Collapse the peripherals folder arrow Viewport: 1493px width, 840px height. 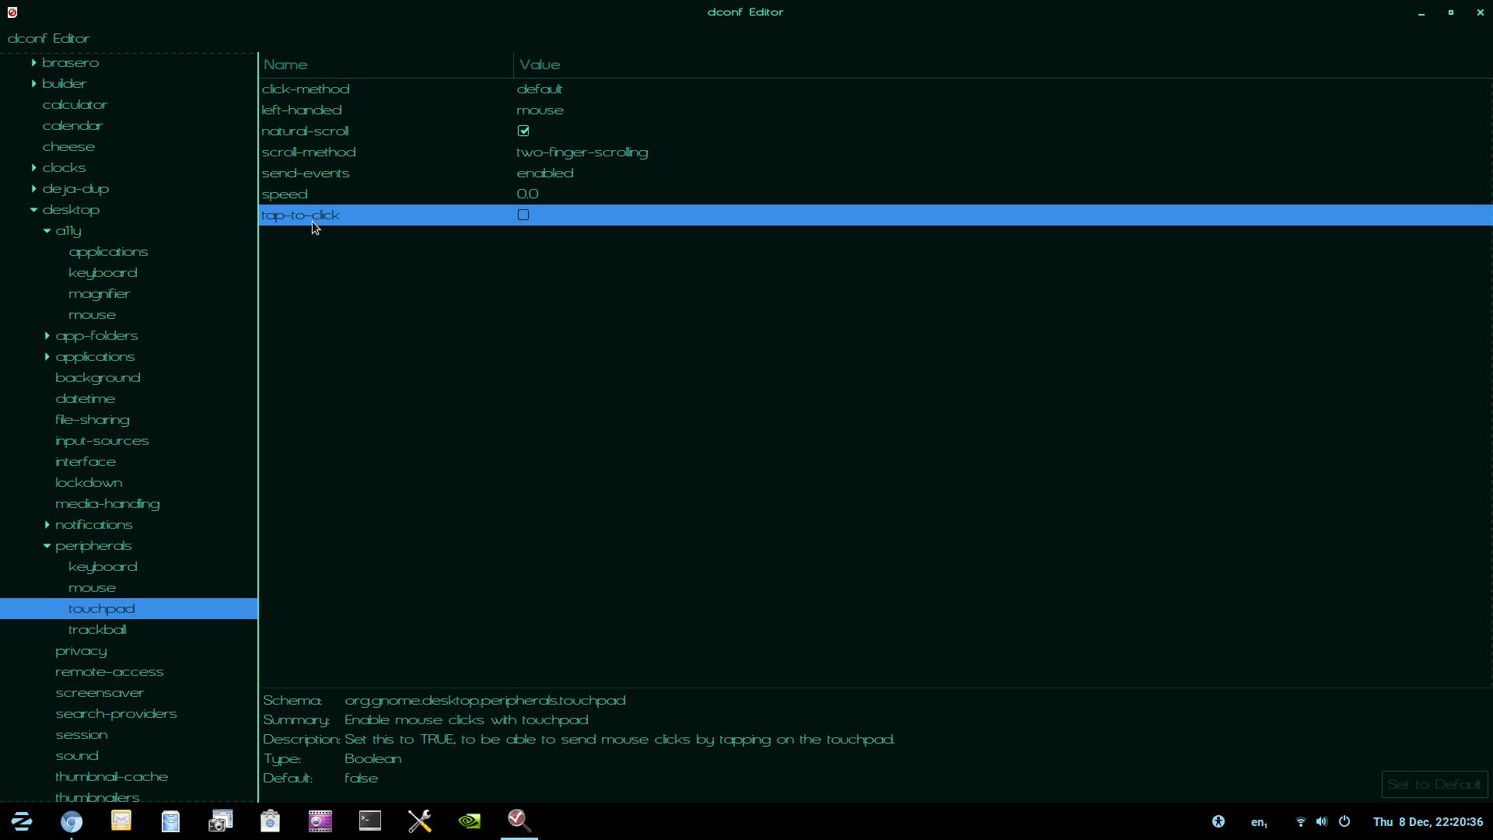47,545
